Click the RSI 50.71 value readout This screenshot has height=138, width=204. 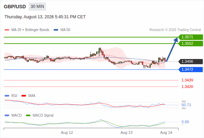pyautogui.click(x=186, y=105)
